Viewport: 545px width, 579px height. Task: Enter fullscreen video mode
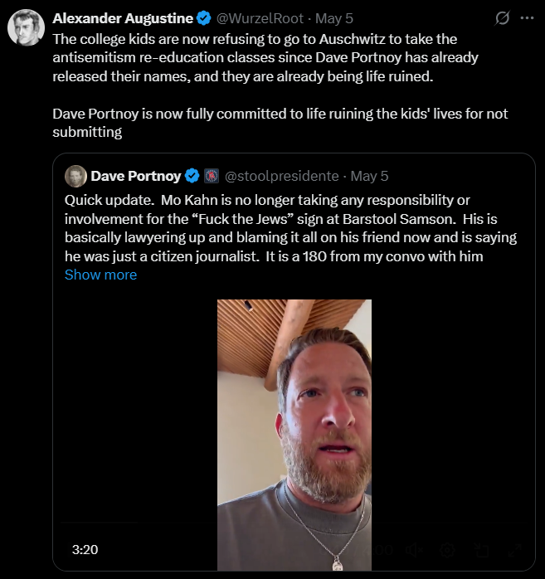tap(513, 549)
